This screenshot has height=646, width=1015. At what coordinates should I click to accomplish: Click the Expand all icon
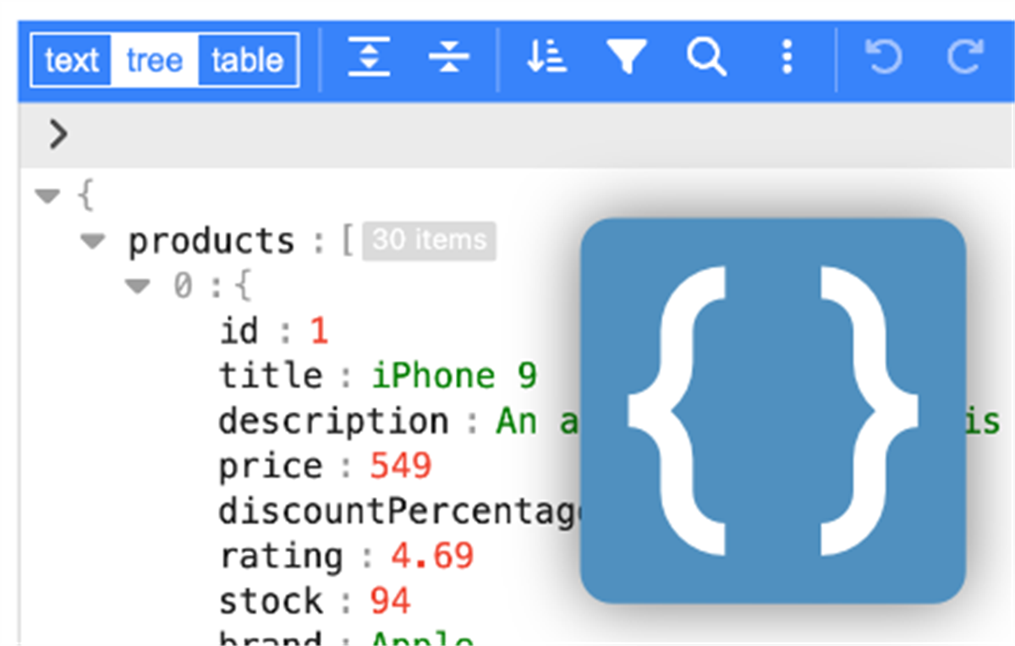pos(370,58)
